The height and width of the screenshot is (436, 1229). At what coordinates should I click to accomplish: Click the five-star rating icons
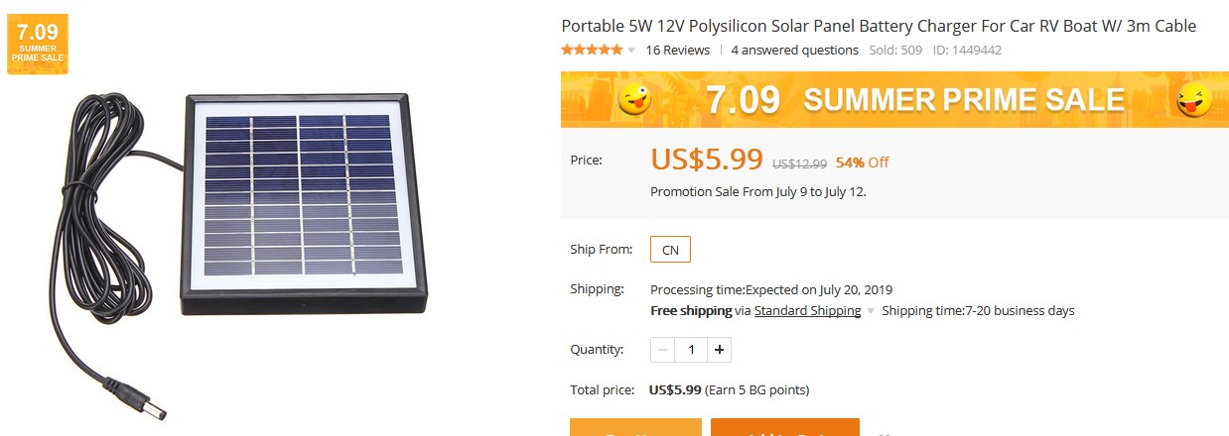coord(593,50)
